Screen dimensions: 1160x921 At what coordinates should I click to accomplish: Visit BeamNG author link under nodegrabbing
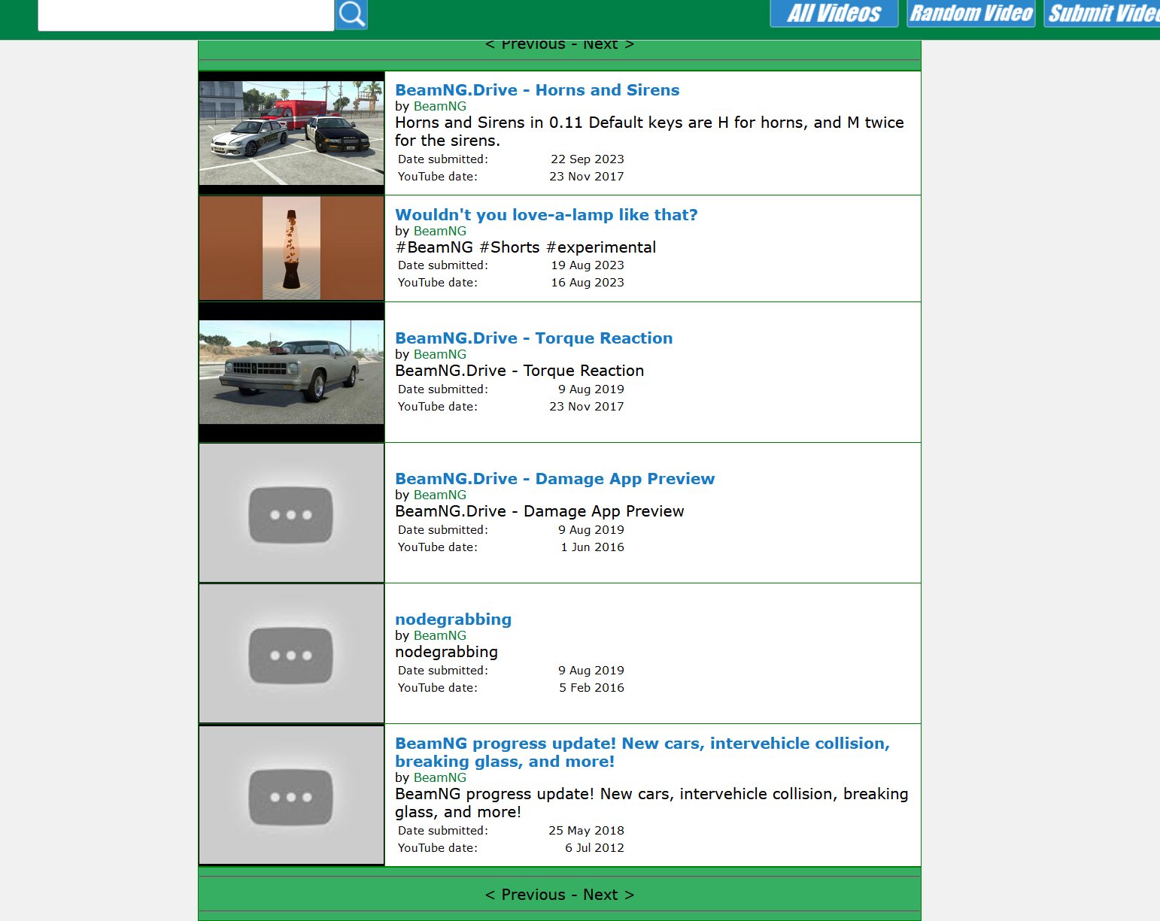tap(440, 636)
